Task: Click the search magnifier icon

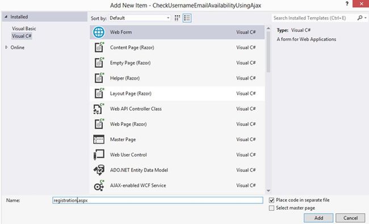Action: pyautogui.click(x=359, y=18)
